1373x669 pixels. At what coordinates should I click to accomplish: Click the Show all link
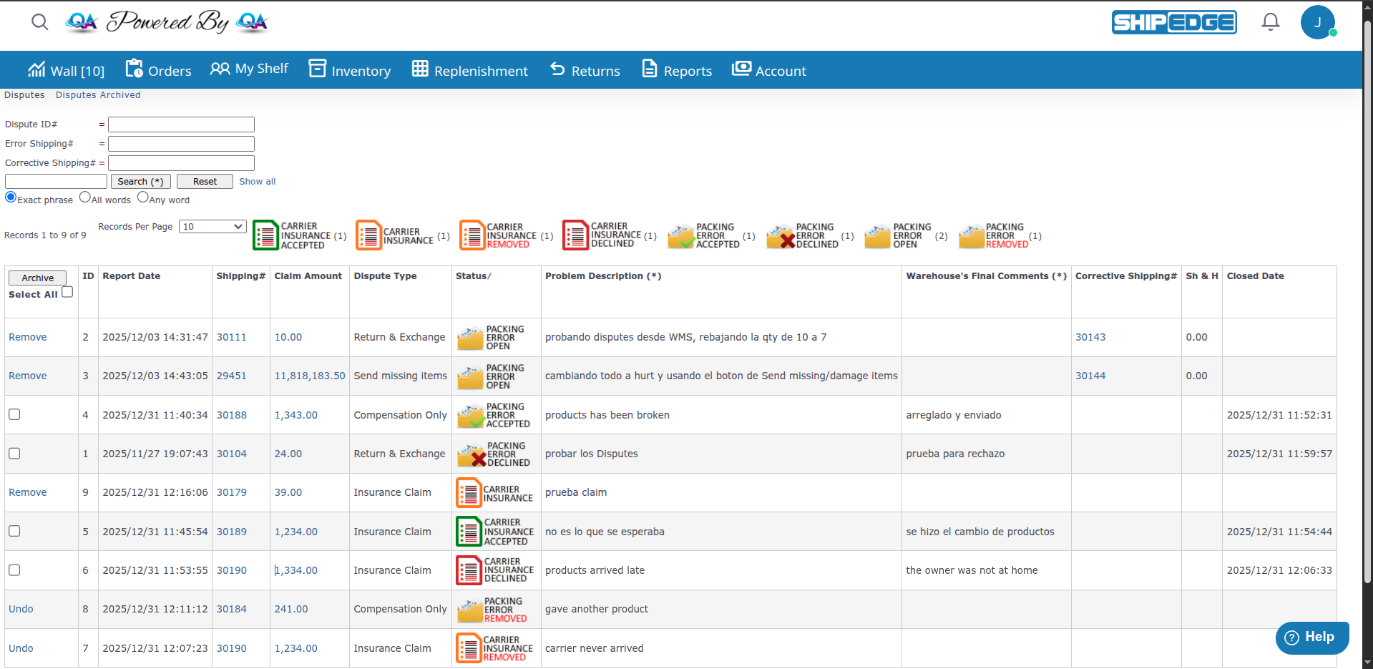pos(257,182)
